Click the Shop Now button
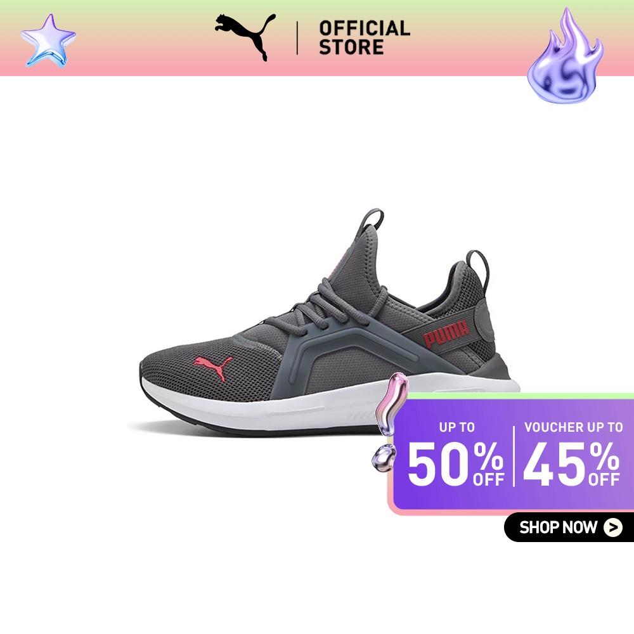 click(x=569, y=527)
